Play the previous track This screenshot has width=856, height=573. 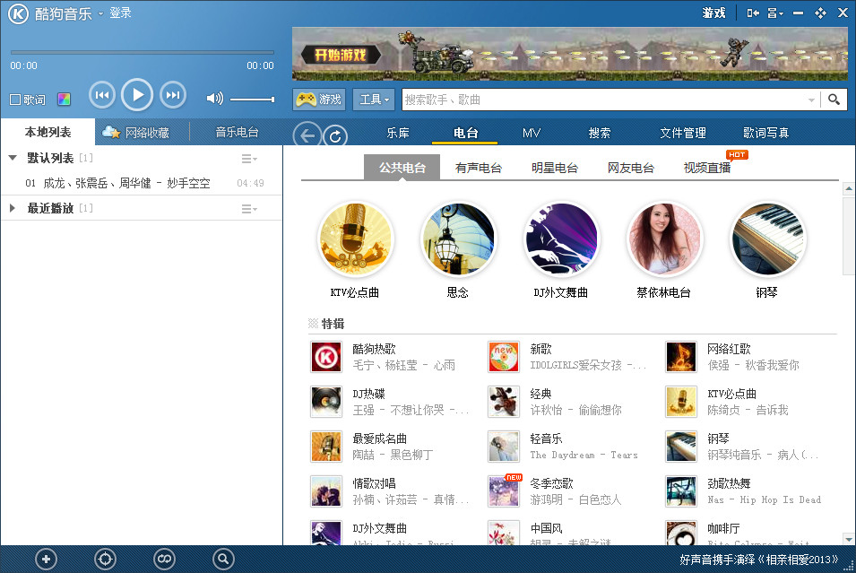102,95
